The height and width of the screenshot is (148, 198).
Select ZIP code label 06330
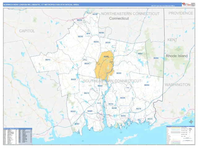click(x=108, y=43)
